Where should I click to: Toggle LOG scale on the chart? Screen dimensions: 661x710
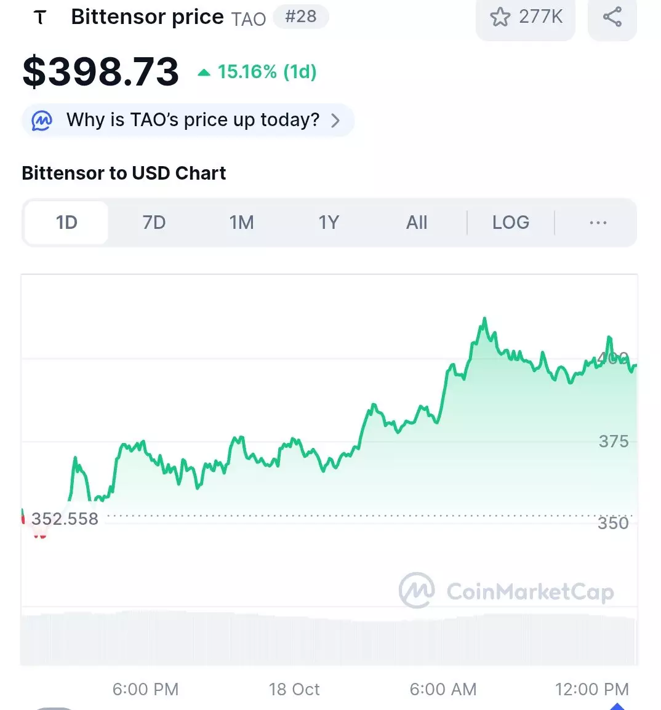coord(510,222)
